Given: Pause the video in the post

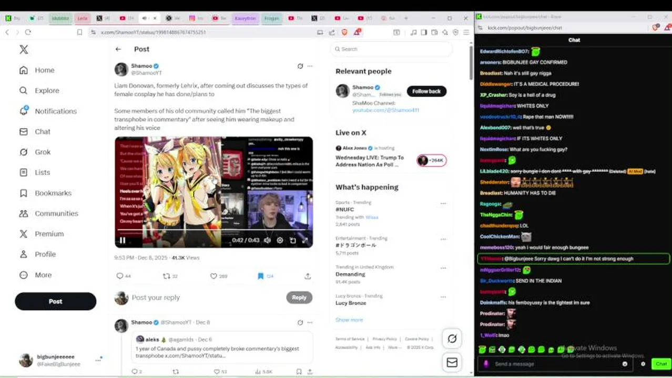Looking at the screenshot, I should point(122,240).
